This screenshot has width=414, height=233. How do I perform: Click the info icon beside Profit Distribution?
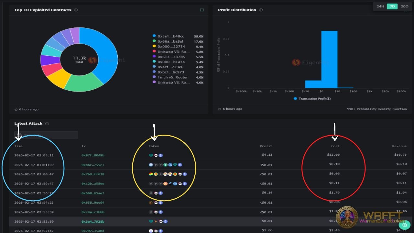261,10
